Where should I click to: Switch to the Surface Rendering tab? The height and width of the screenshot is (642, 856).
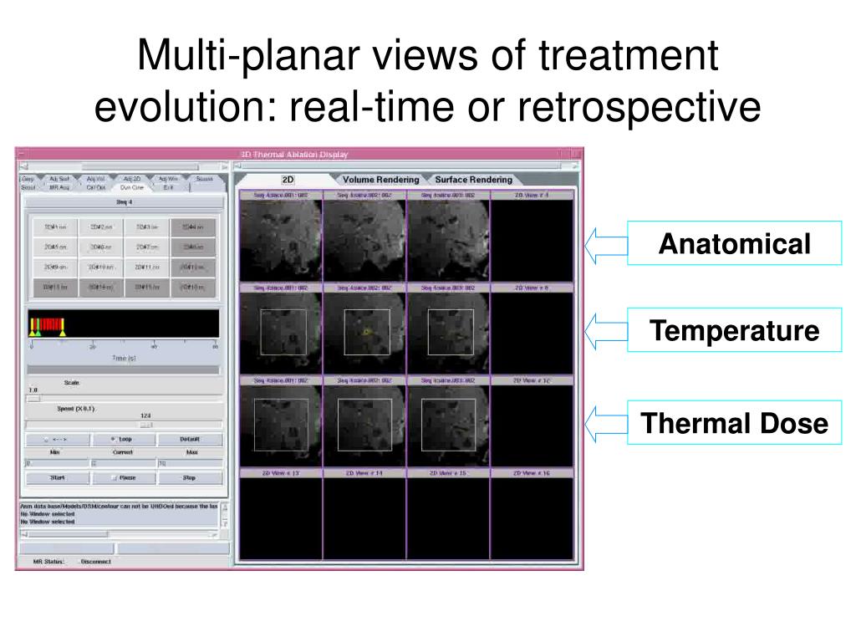[x=474, y=180]
